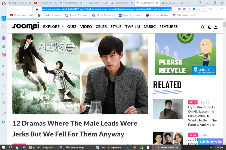Image resolution: width=226 pixels, height=150 pixels.
Task: Show more bookmarks with the double chevron
Action: click(220, 15)
